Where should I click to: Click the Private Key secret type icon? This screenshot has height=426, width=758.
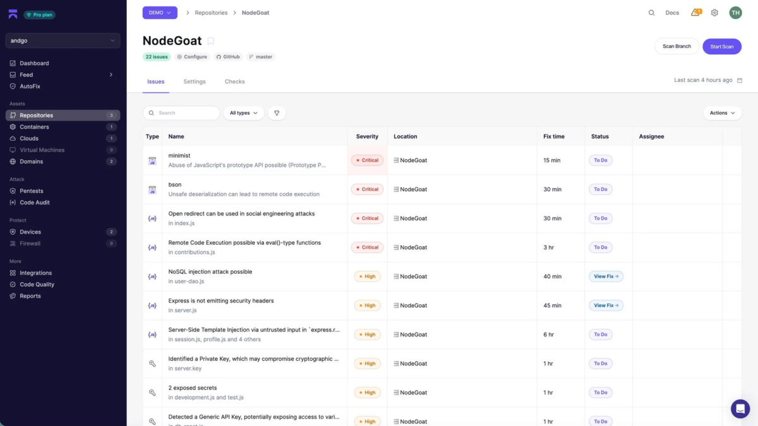click(x=152, y=364)
